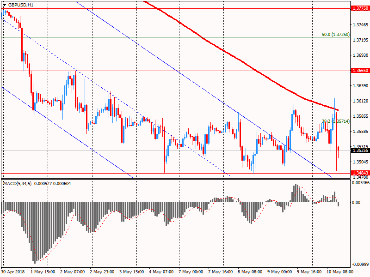Click the 1 May 15:00 time label
This screenshot has width=370, height=277.
click(x=43, y=272)
